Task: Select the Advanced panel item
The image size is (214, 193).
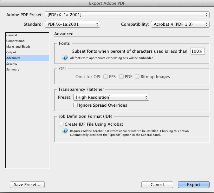Action: tap(27, 58)
